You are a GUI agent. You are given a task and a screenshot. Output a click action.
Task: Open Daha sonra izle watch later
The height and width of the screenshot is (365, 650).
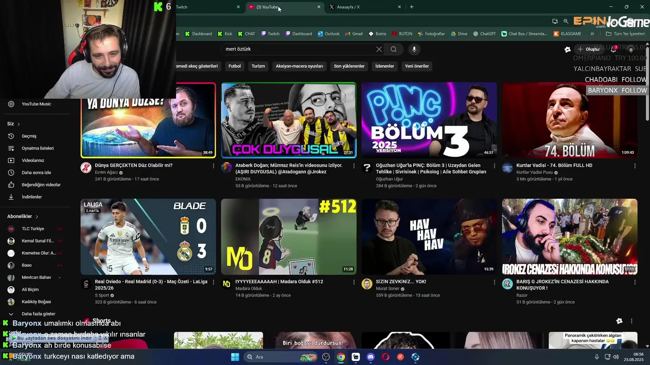tap(36, 172)
